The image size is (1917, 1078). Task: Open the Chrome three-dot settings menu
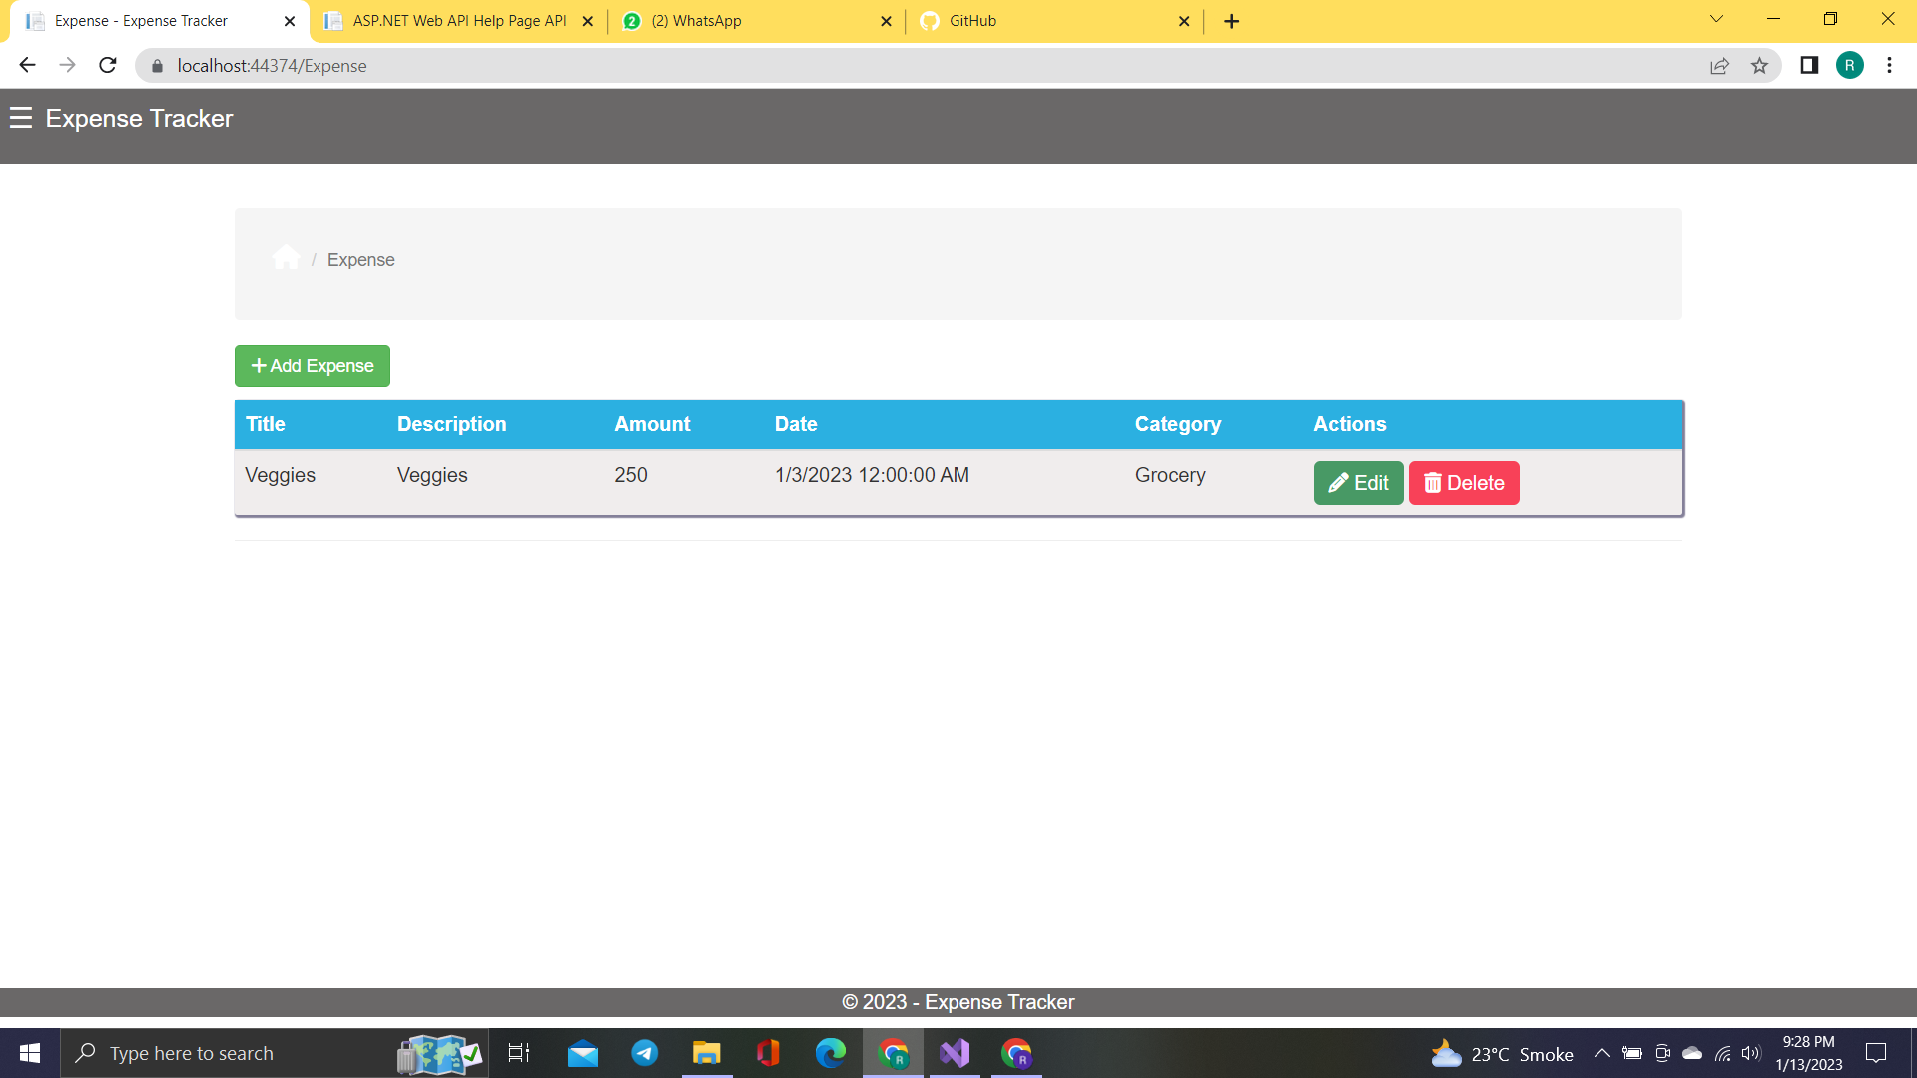point(1889,66)
